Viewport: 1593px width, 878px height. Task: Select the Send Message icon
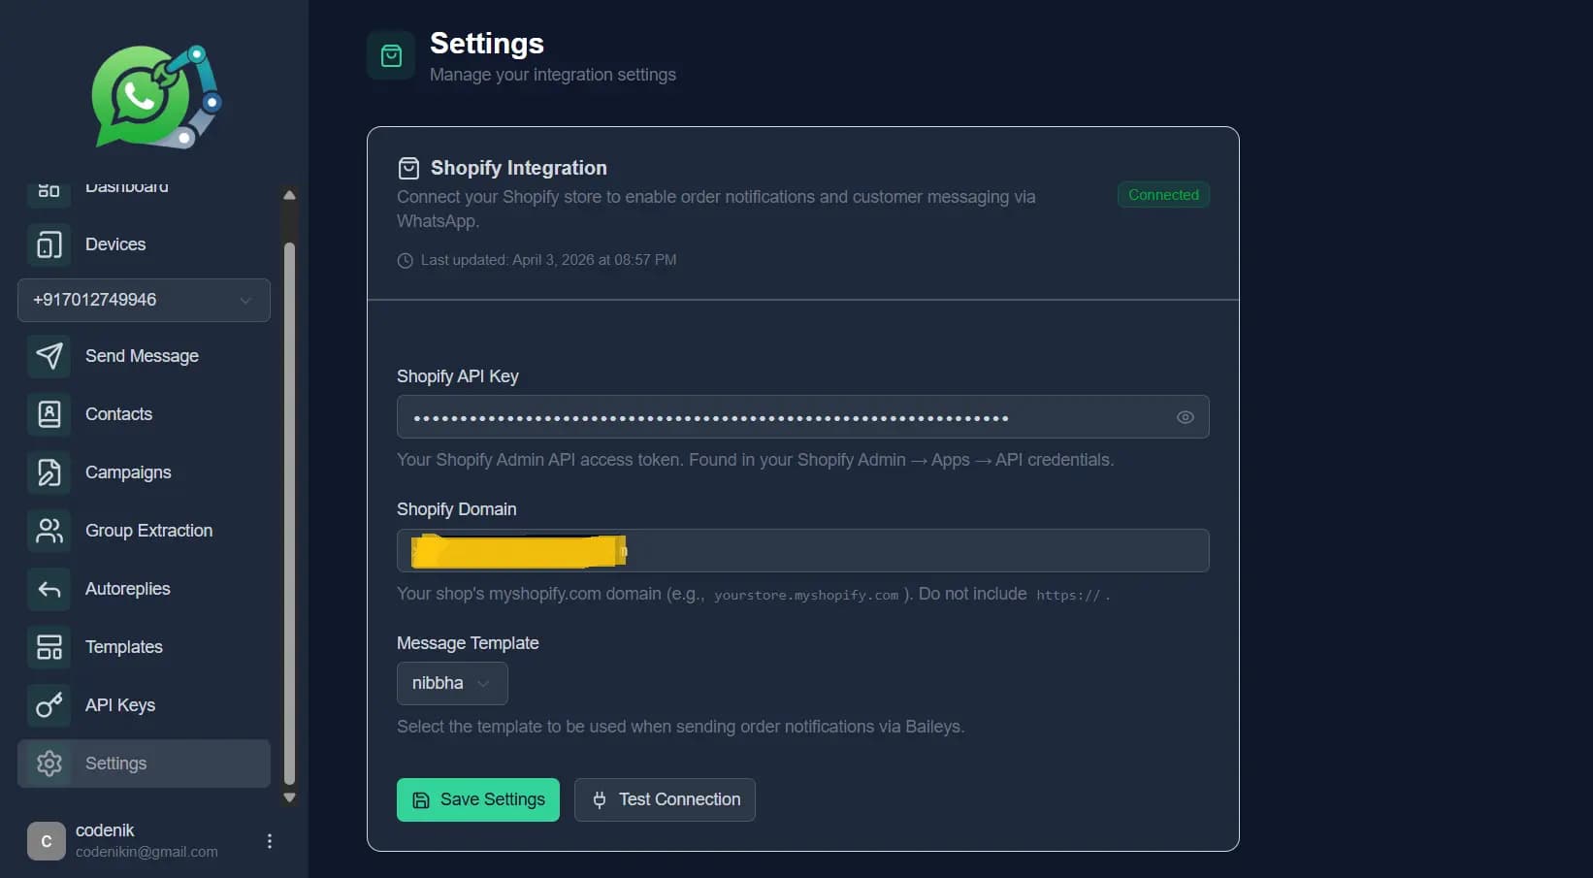pyautogui.click(x=49, y=356)
